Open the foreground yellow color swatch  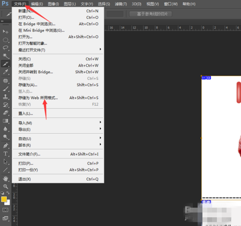click(x=4, y=199)
